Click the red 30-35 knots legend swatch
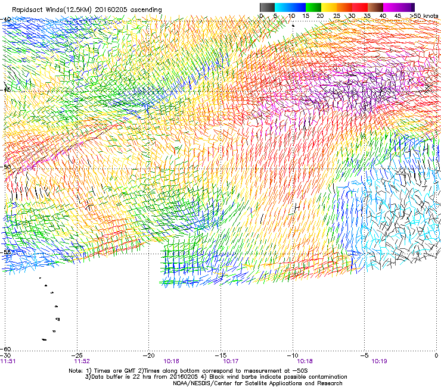 pos(360,7)
